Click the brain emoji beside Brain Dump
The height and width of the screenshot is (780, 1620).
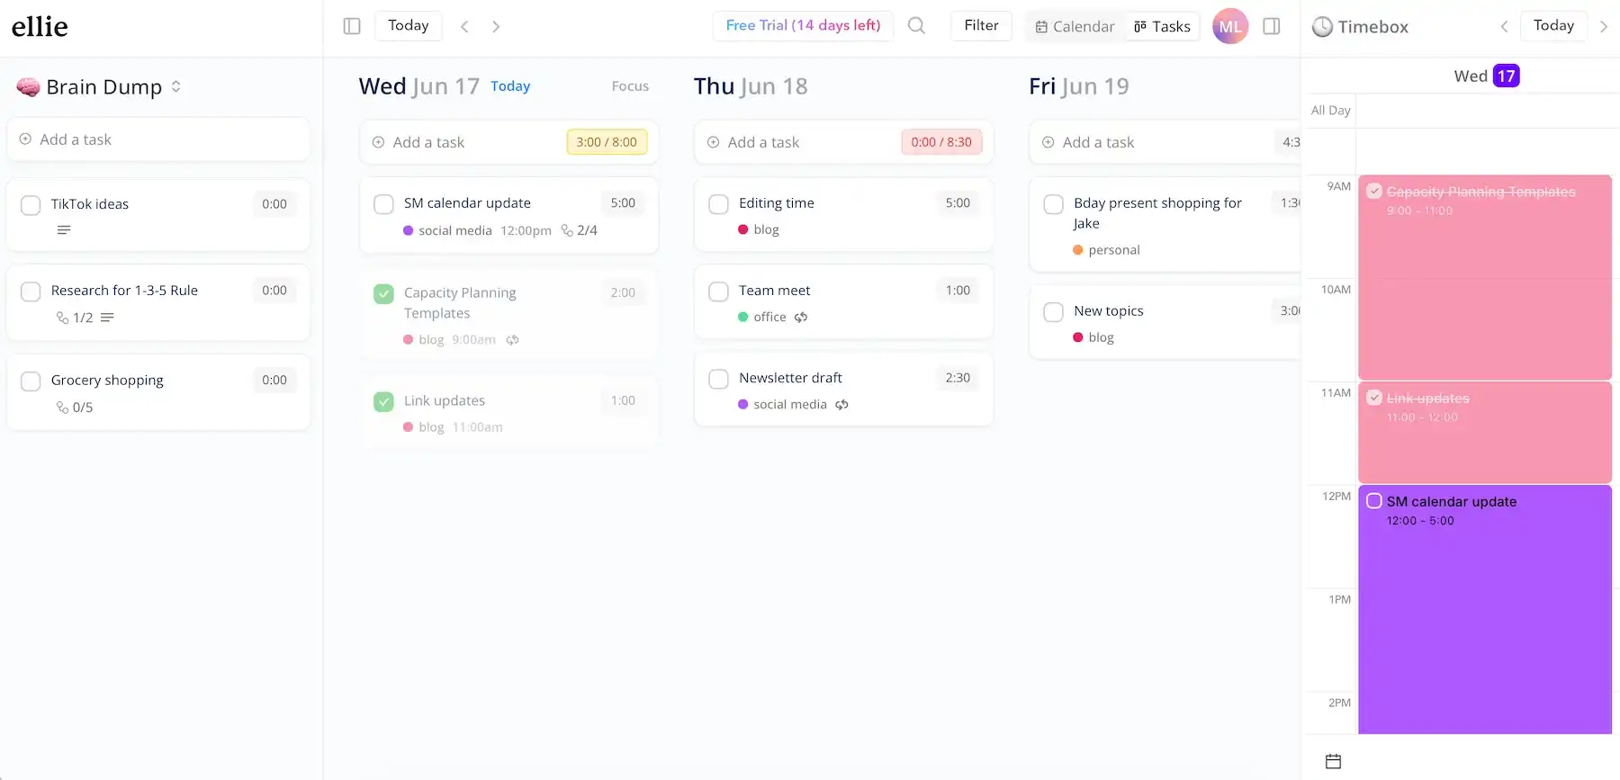(28, 87)
